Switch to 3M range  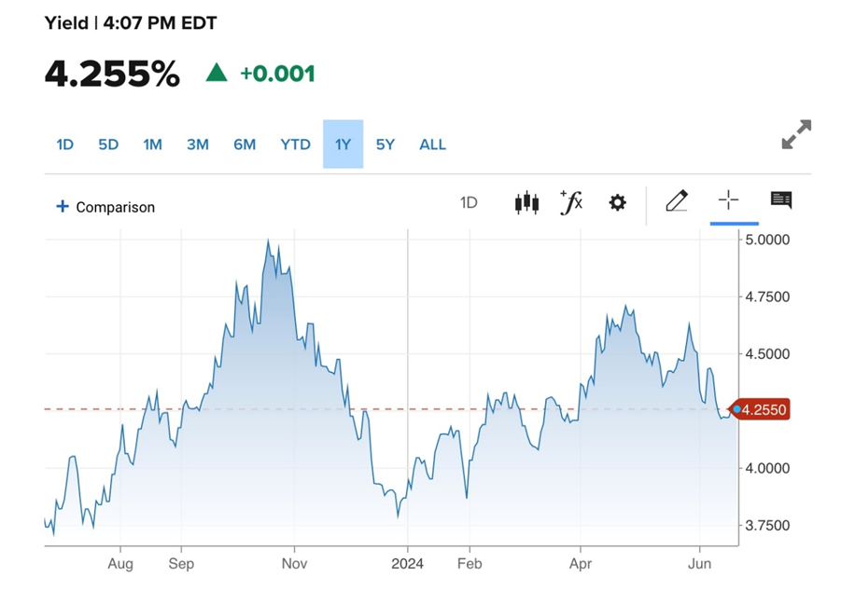(197, 144)
